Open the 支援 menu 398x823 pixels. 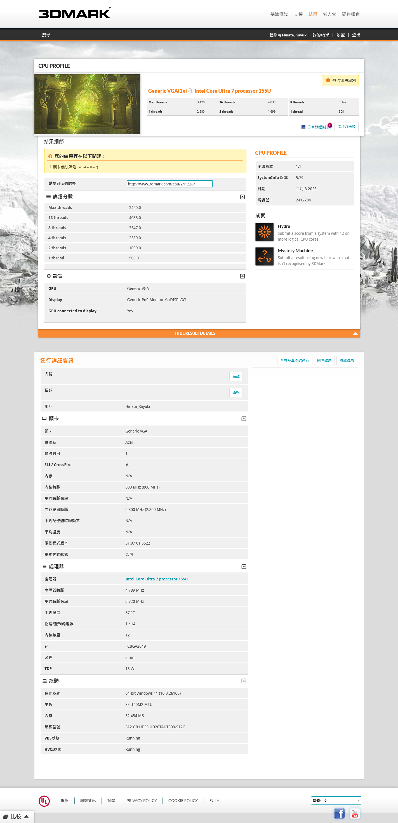pyautogui.click(x=298, y=14)
